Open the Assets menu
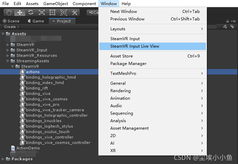Screen dimensions: 238x164 click(x=32, y=3)
